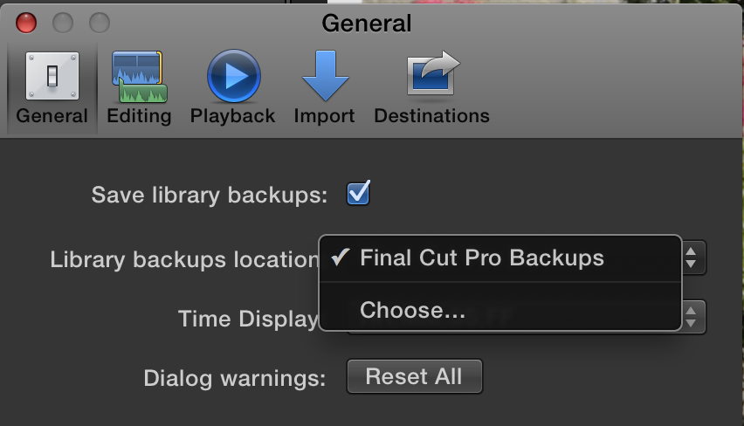The height and width of the screenshot is (426, 744).
Task: Open the Import blue down-arrow icon
Action: [325, 75]
